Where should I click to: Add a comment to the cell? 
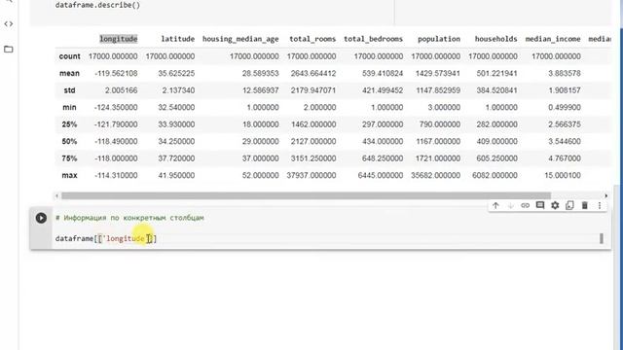540,205
